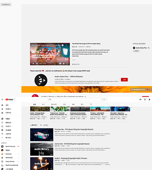The image size is (152, 170).
Task: Open Promise Me - PYC Music thumbnail
Action: (42, 135)
